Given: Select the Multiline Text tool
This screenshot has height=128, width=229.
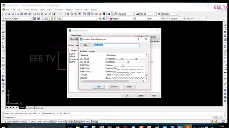Looking at the screenshot, I should click(x=3, y=91).
